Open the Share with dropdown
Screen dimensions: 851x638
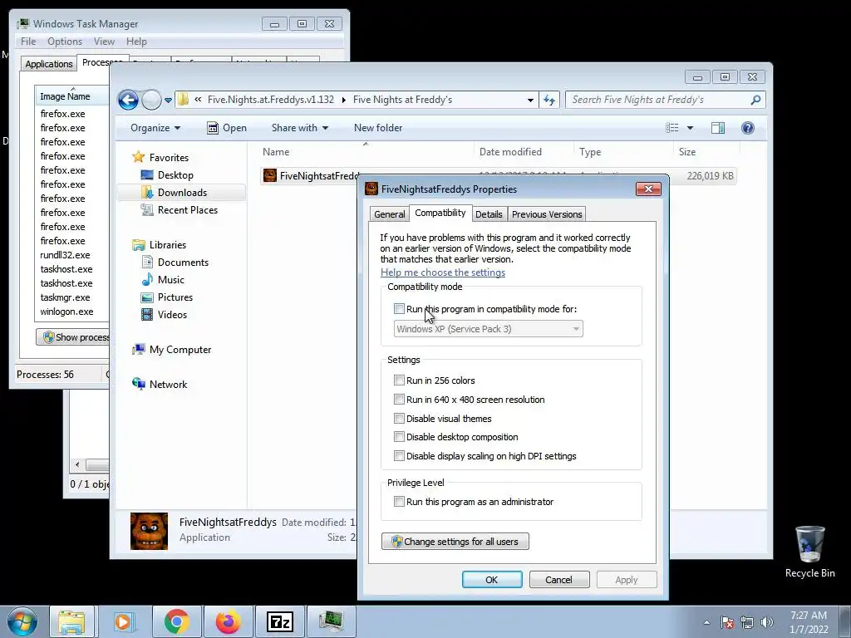299,128
